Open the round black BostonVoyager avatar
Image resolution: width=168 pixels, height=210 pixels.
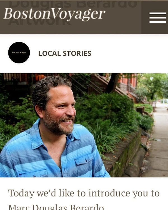click(19, 53)
